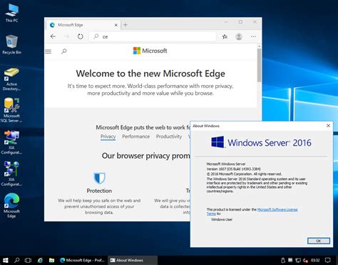Click the Edge page vertical scrollbar
Image resolution: width=338 pixels, height=265 pixels.
[259, 65]
